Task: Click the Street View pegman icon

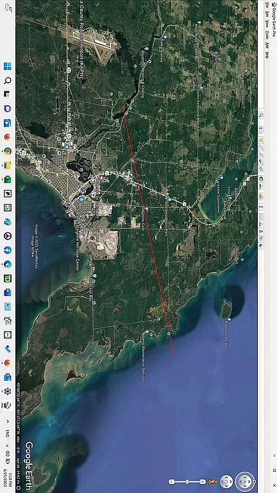Action: 213,481
